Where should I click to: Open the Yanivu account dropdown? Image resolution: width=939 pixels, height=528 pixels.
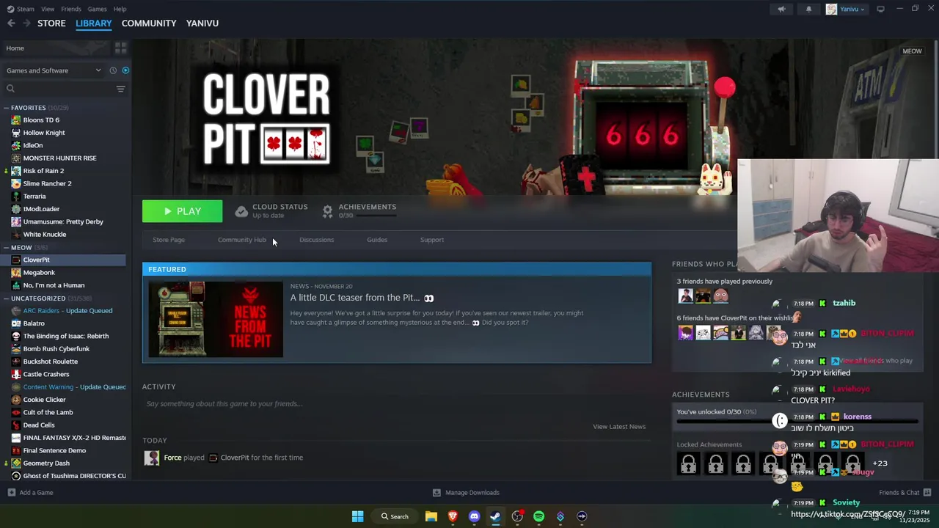tap(847, 9)
